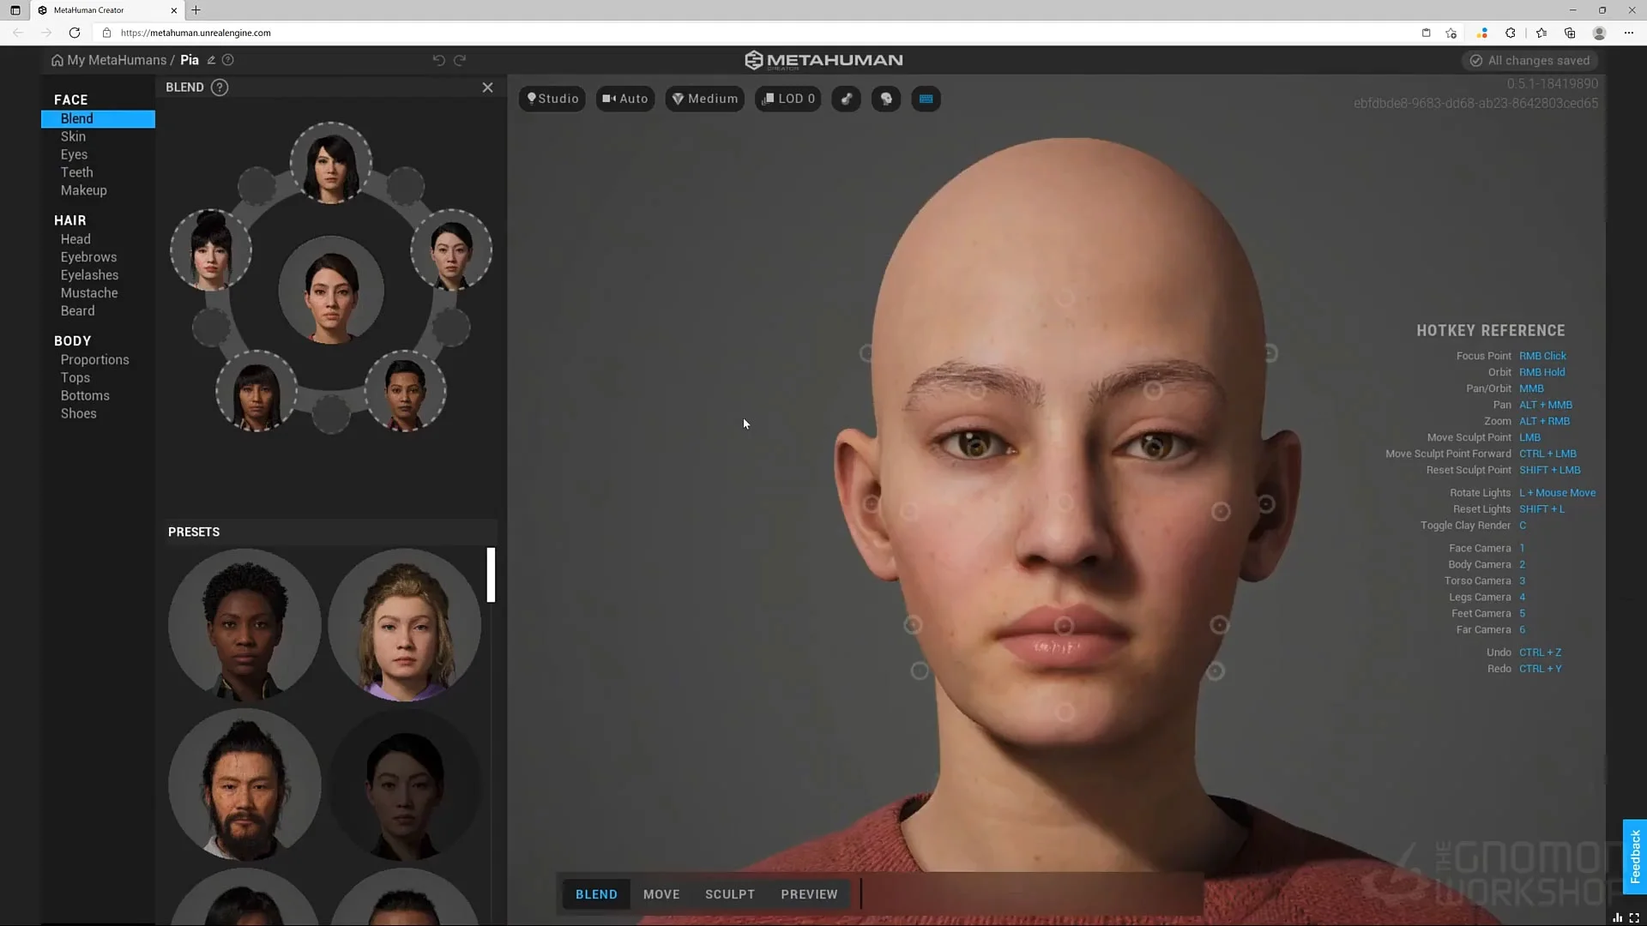This screenshot has width=1647, height=926.
Task: Choose the blonde wavy-haired woman preset
Action: pyautogui.click(x=404, y=625)
